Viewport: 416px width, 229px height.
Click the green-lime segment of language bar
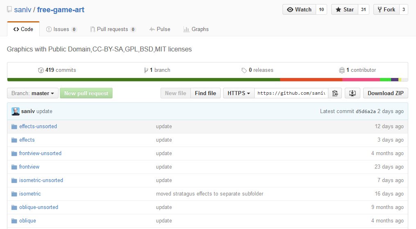[385, 80]
